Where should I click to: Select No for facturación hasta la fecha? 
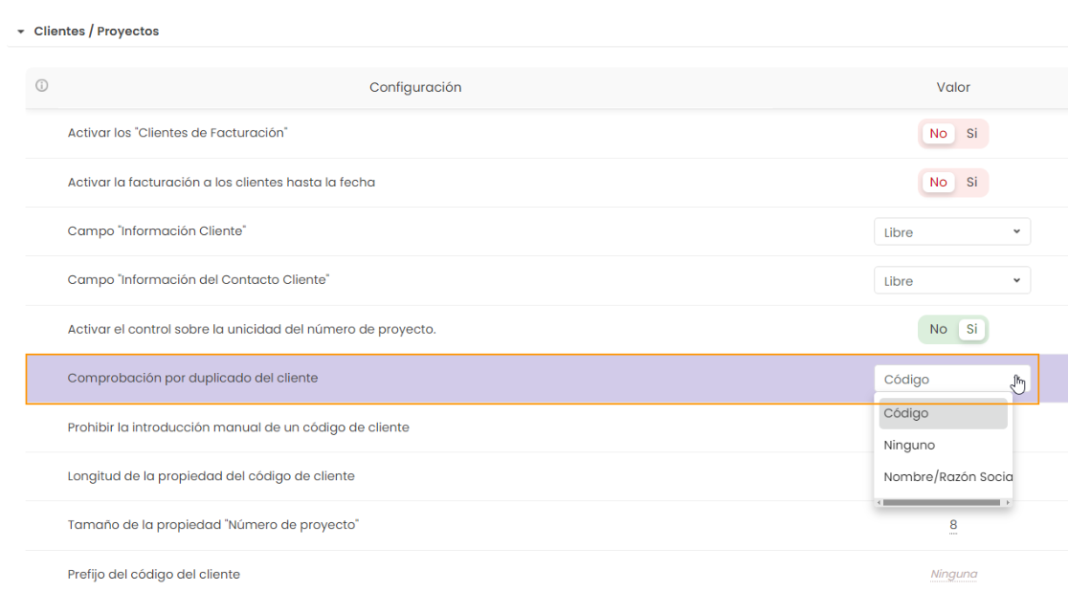(938, 183)
